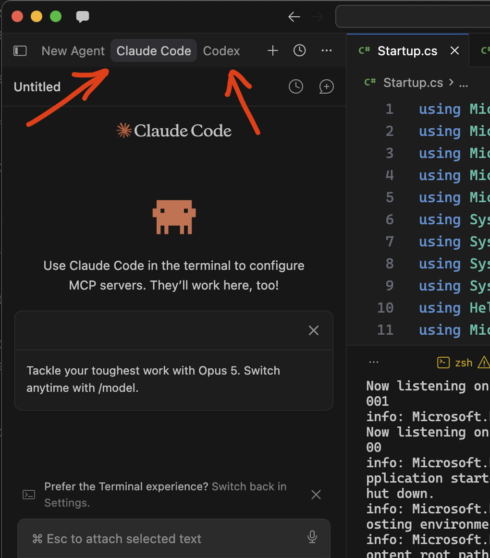The height and width of the screenshot is (558, 490).
Task: Open terminal panel ellipsis menu
Action: (x=374, y=362)
